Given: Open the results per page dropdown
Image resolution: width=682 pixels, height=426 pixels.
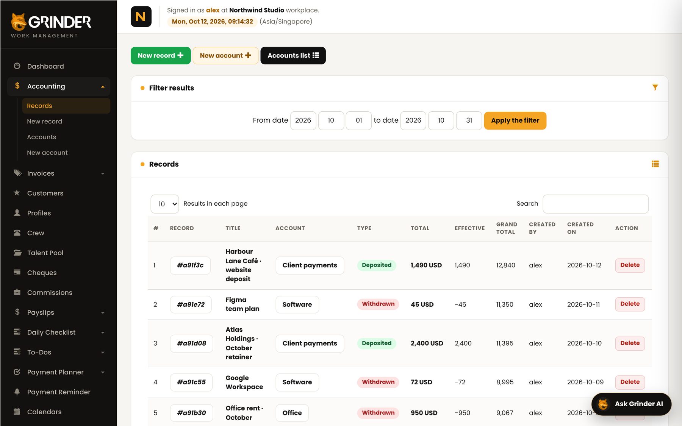Looking at the screenshot, I should click(165, 204).
